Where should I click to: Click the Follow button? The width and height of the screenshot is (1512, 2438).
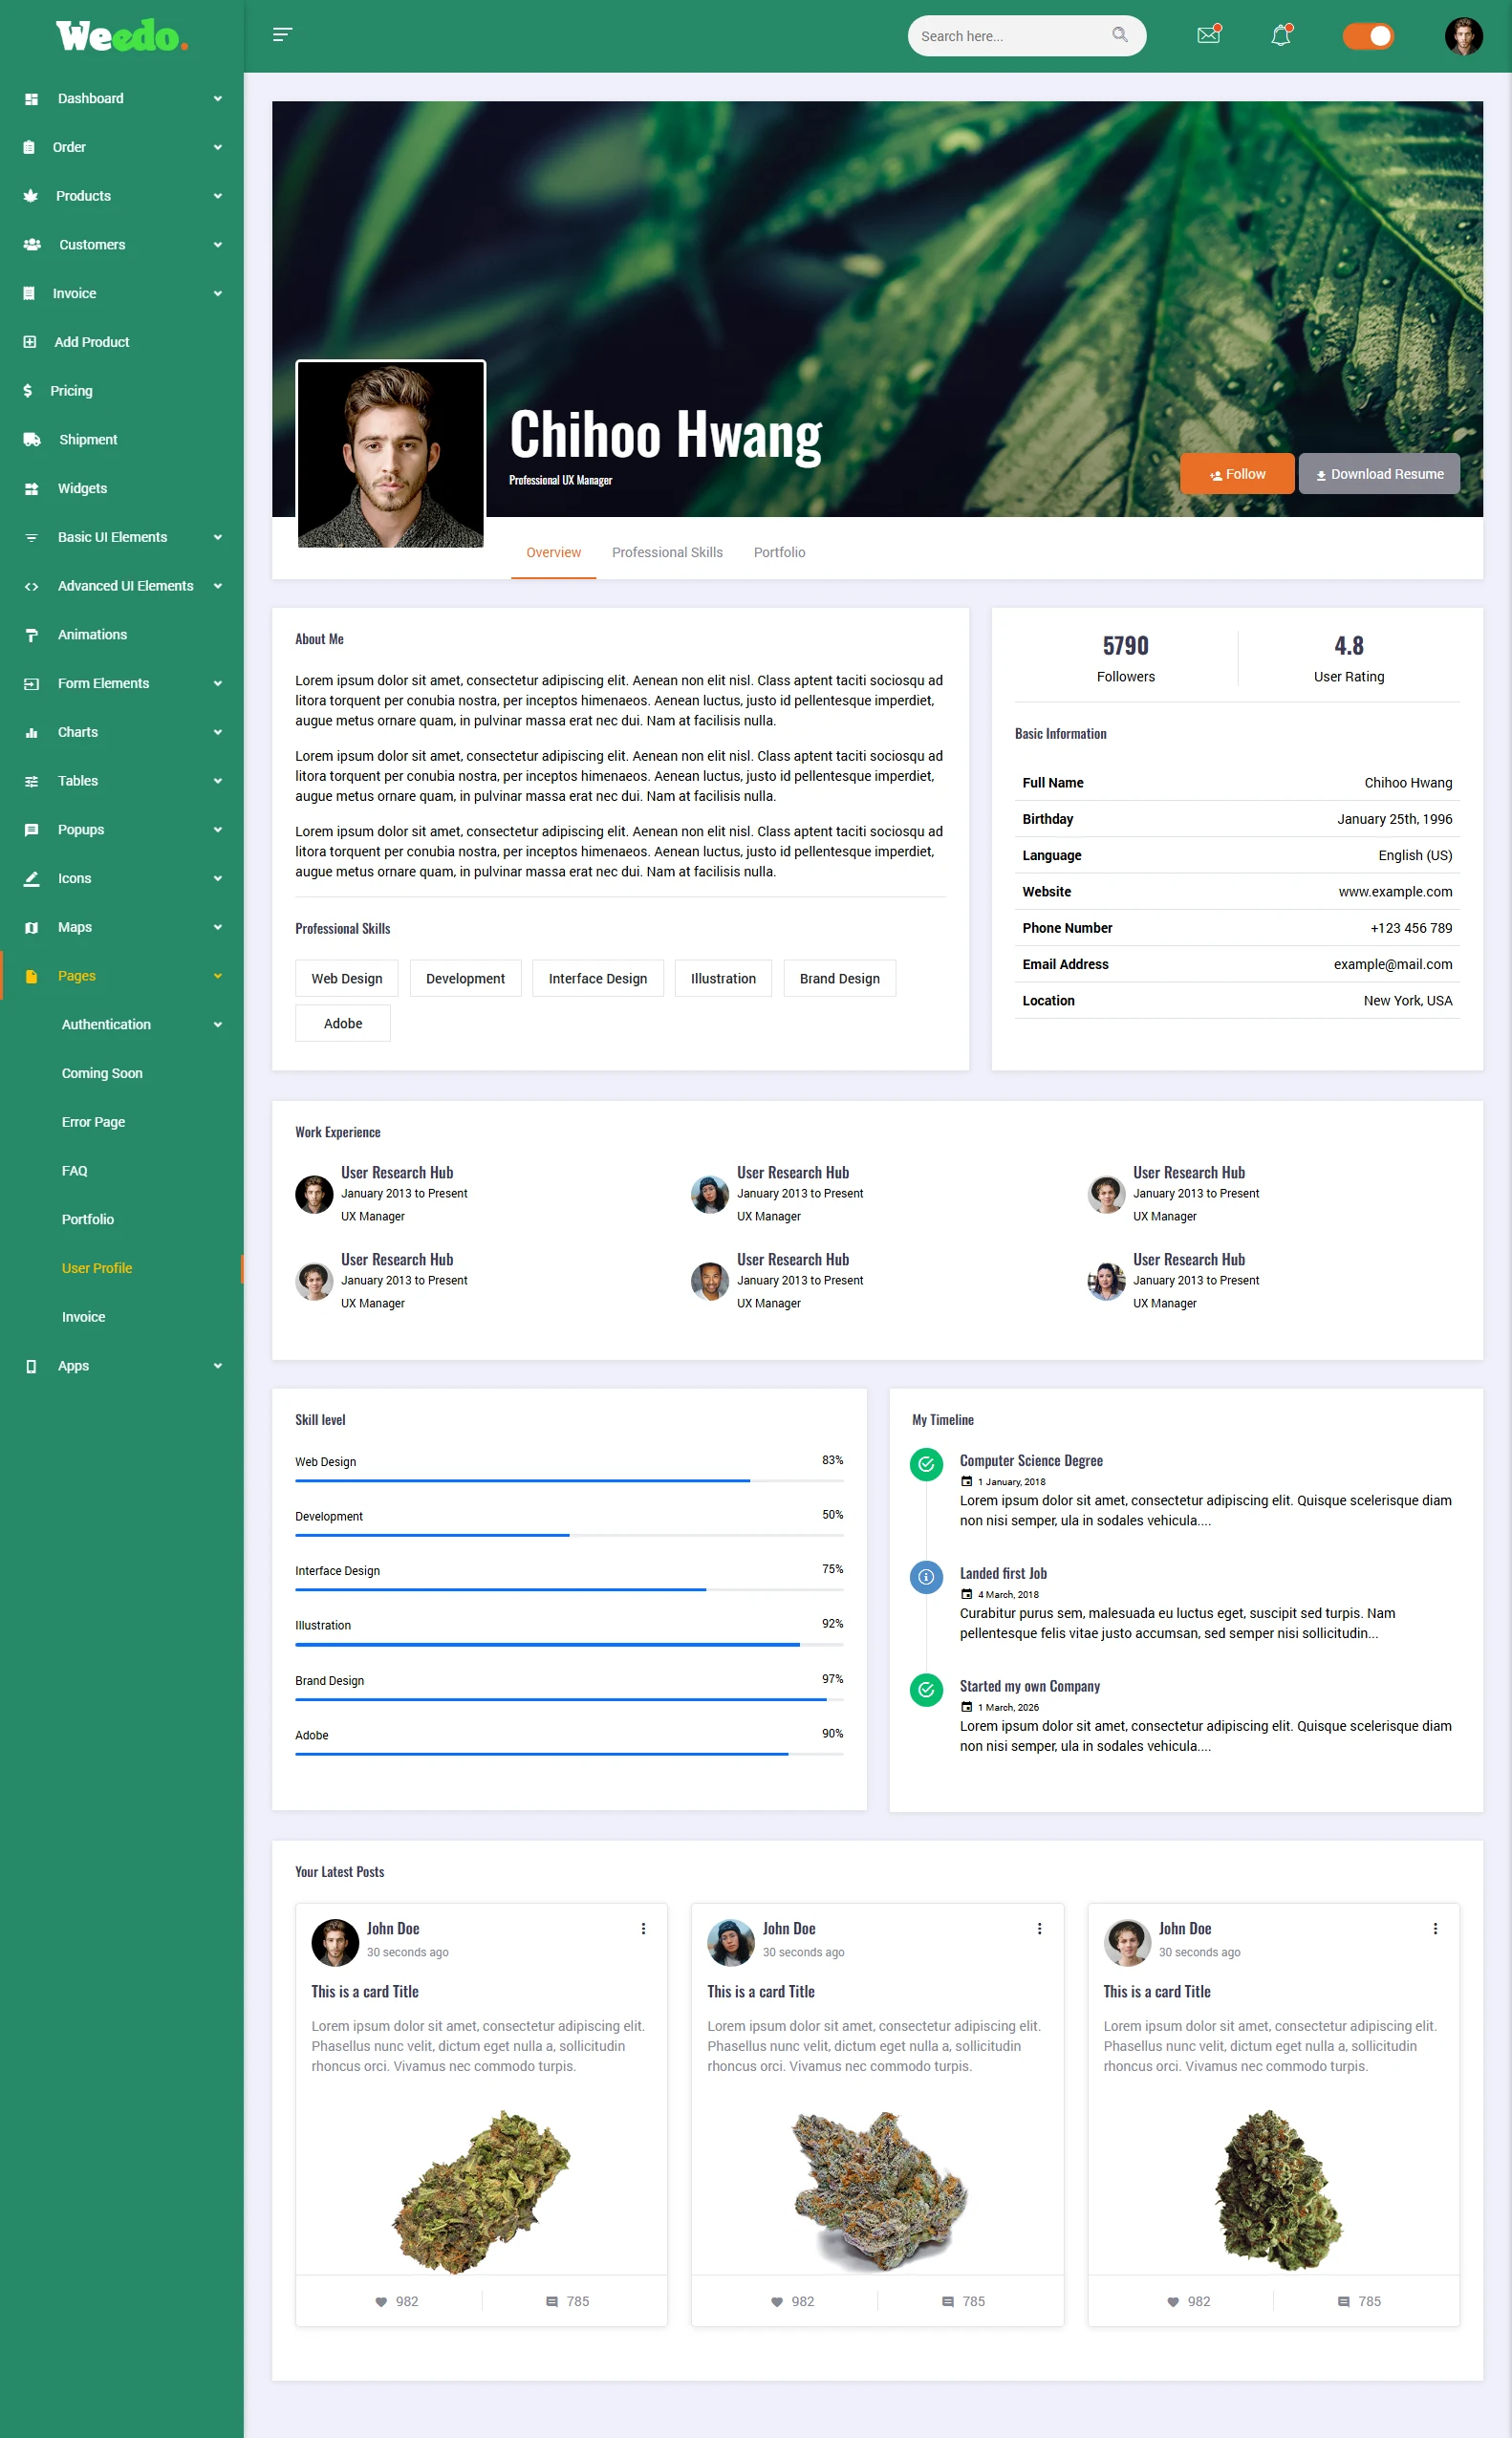[1237, 474]
